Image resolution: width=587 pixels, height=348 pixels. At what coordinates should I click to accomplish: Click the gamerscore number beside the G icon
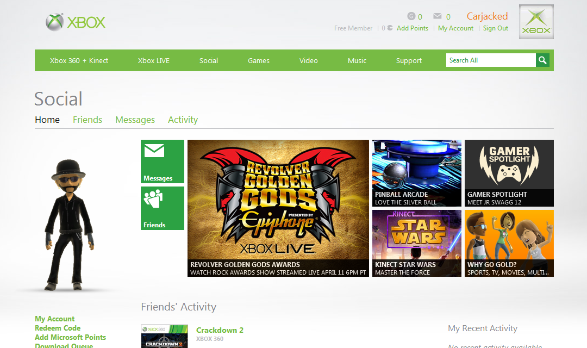tap(420, 17)
